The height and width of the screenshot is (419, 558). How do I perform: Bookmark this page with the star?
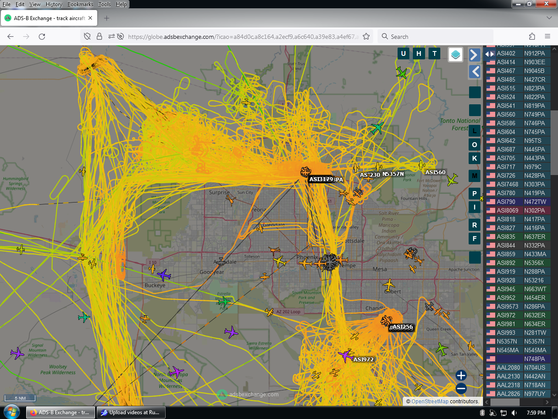click(366, 37)
